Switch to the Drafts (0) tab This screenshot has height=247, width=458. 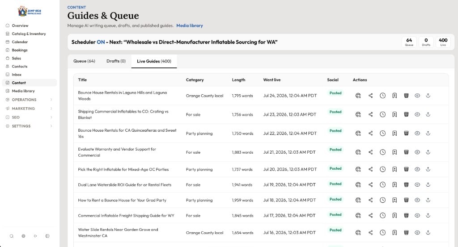click(x=116, y=61)
